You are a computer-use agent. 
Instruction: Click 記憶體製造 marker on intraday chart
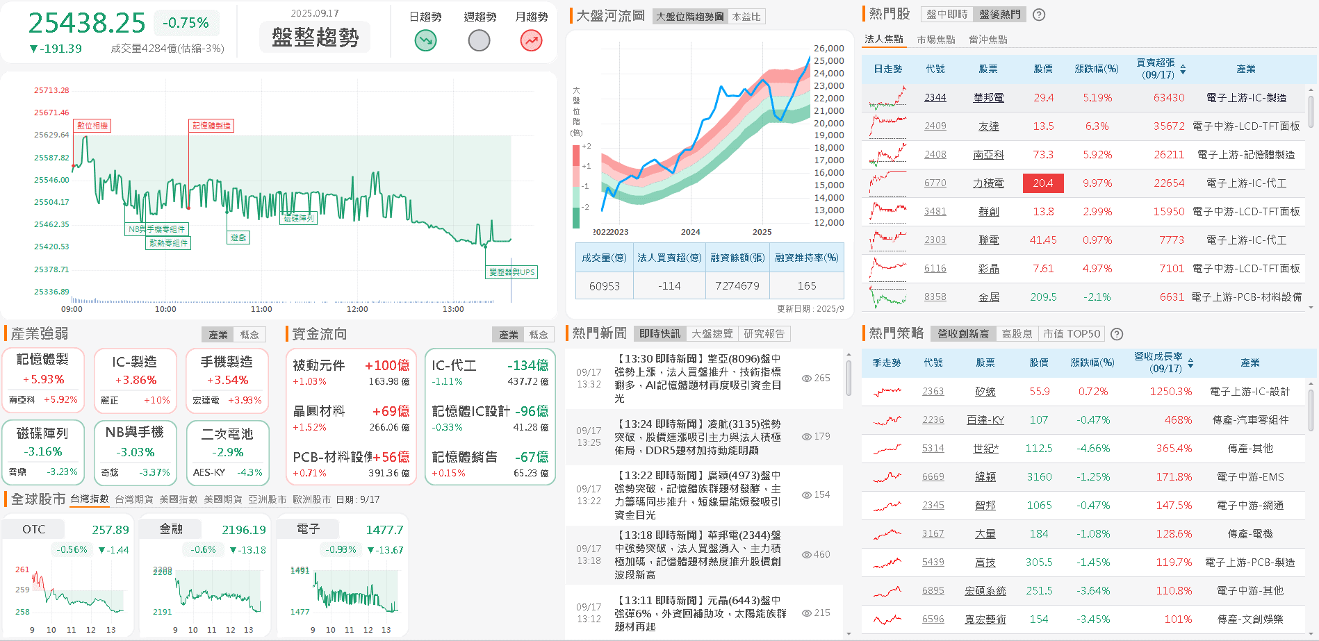pos(211,126)
